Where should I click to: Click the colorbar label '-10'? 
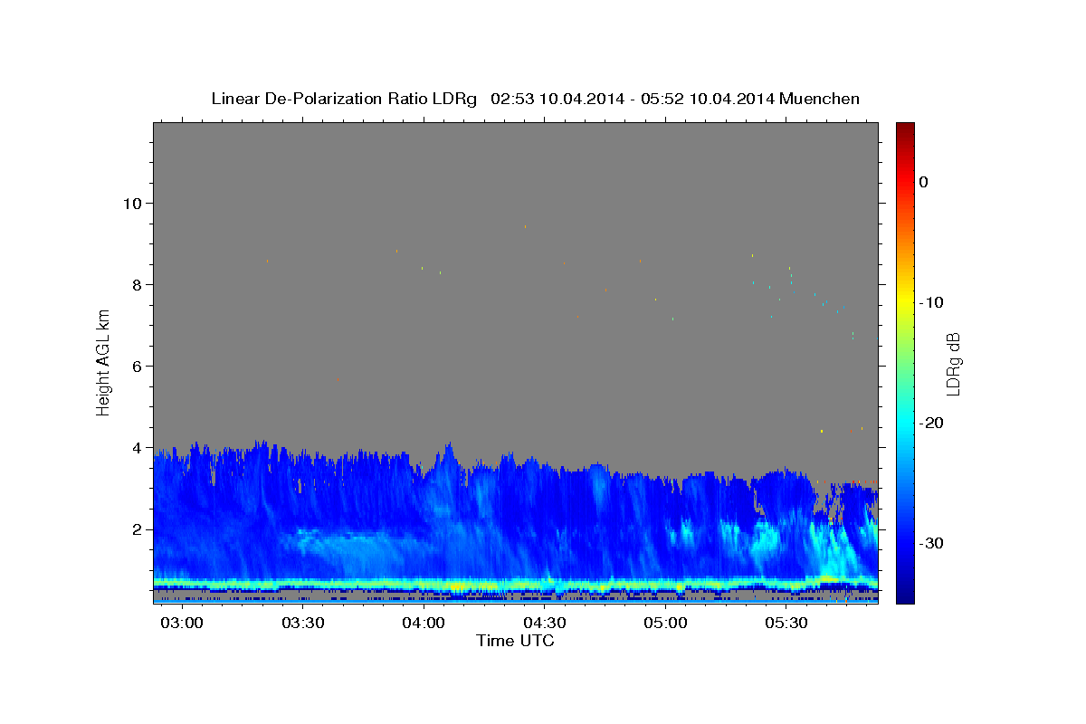(931, 302)
